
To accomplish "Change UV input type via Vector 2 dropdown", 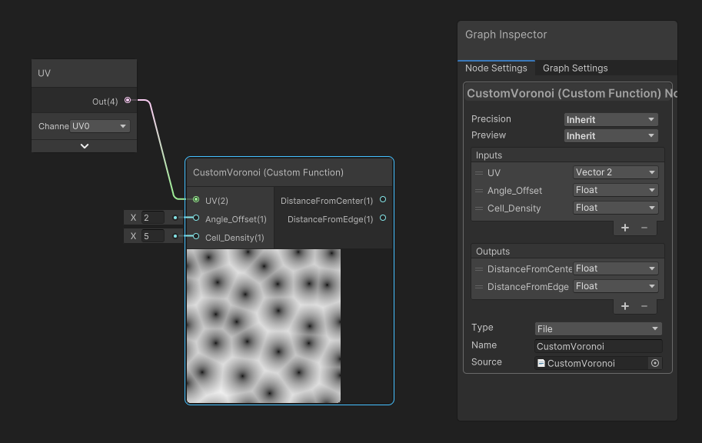I will click(x=615, y=172).
